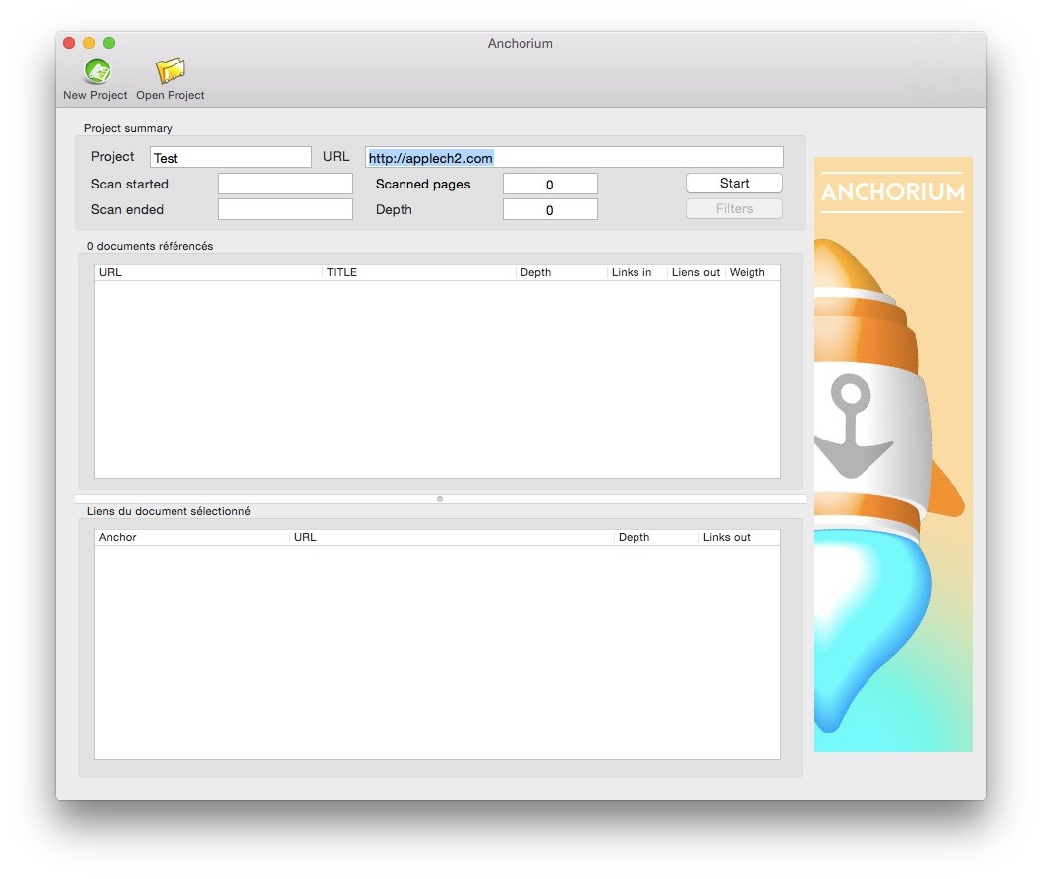Sort documents by URL column header
Image resolution: width=1042 pixels, height=879 pixels.
click(x=208, y=272)
